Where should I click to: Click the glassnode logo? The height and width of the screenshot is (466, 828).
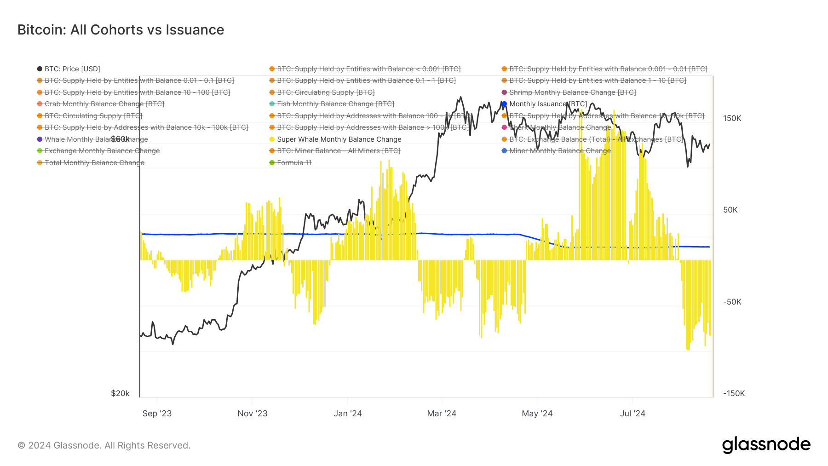pyautogui.click(x=766, y=445)
